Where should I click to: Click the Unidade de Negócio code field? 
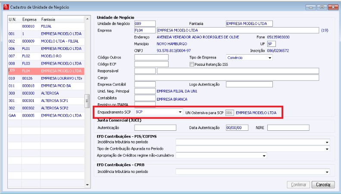145,24
